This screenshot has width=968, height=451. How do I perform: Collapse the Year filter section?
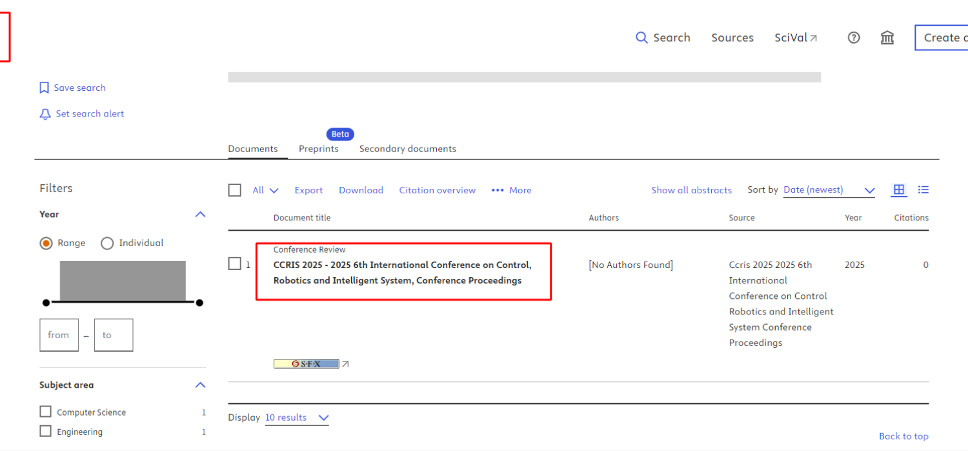[200, 215]
